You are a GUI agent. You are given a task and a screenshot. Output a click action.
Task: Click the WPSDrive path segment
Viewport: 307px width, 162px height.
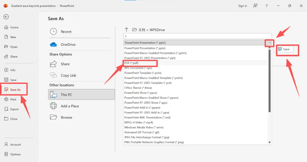point(157,30)
